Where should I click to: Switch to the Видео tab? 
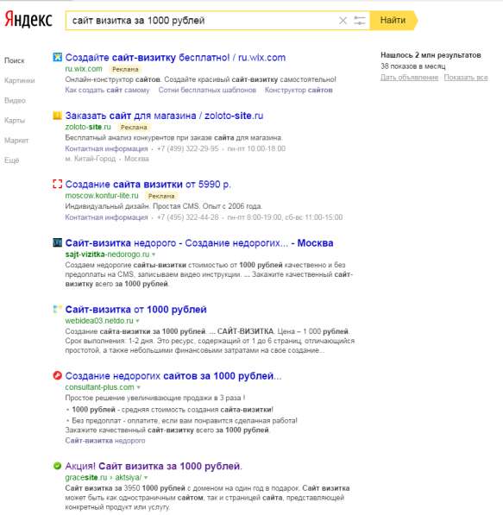(x=15, y=101)
